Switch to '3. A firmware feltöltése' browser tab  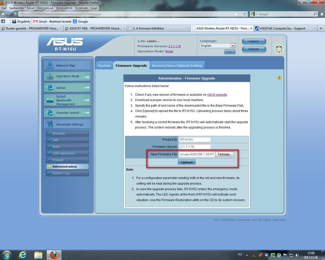(x=159, y=28)
